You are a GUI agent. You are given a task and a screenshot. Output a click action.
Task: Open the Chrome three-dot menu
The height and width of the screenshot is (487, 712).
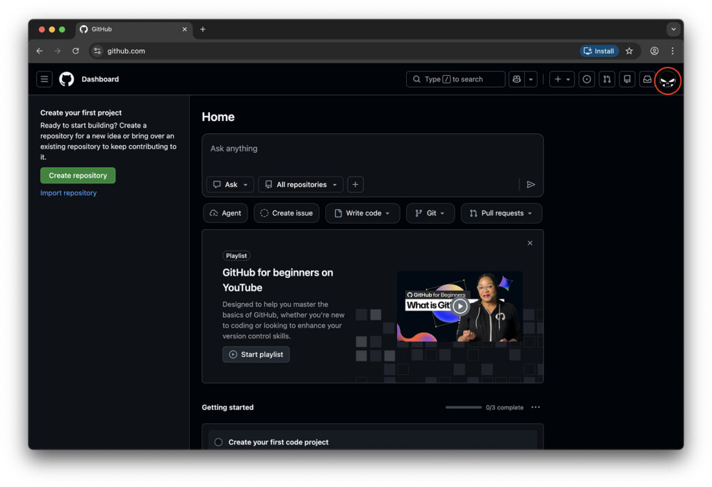pyautogui.click(x=672, y=51)
